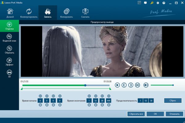Increase start time milliseconds with plus

click(60, 96)
